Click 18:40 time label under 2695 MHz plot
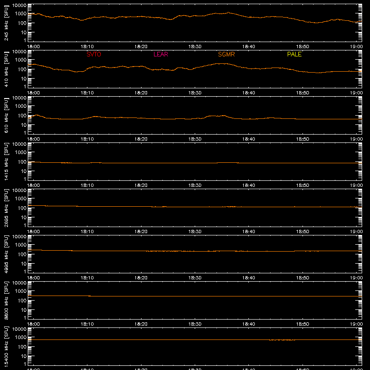Viewport: 370px width, 370px height. click(x=249, y=232)
